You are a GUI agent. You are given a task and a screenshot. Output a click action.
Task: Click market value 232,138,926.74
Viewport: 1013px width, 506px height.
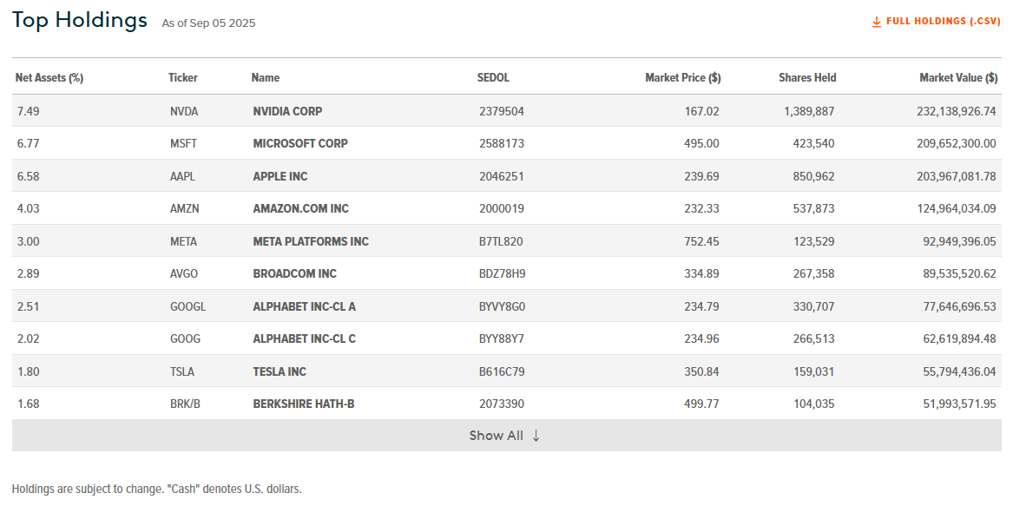957,111
